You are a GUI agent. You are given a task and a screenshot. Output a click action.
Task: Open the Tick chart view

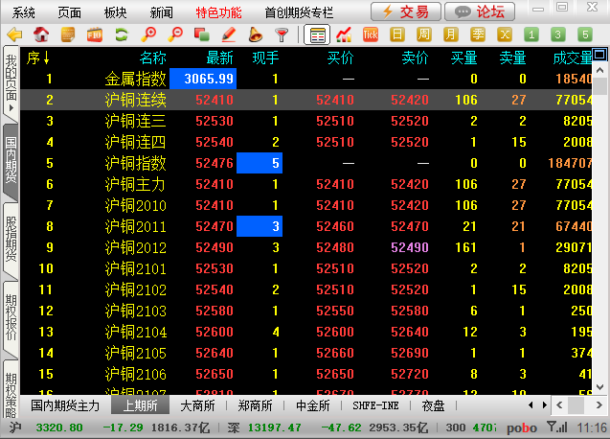click(x=370, y=35)
